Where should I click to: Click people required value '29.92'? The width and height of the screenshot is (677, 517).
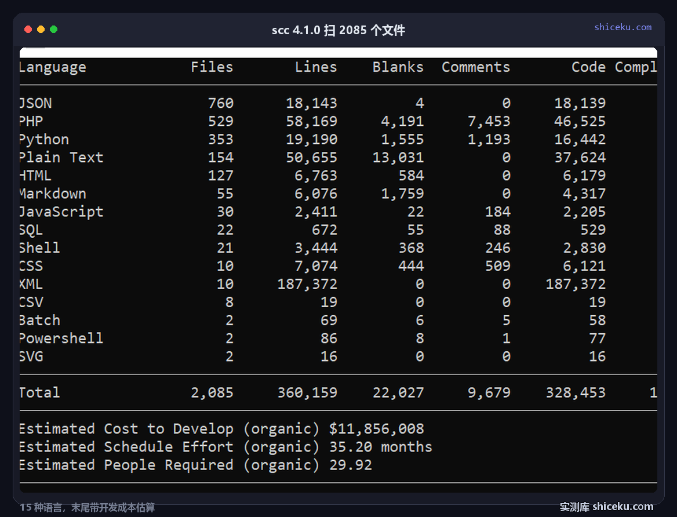click(x=351, y=465)
